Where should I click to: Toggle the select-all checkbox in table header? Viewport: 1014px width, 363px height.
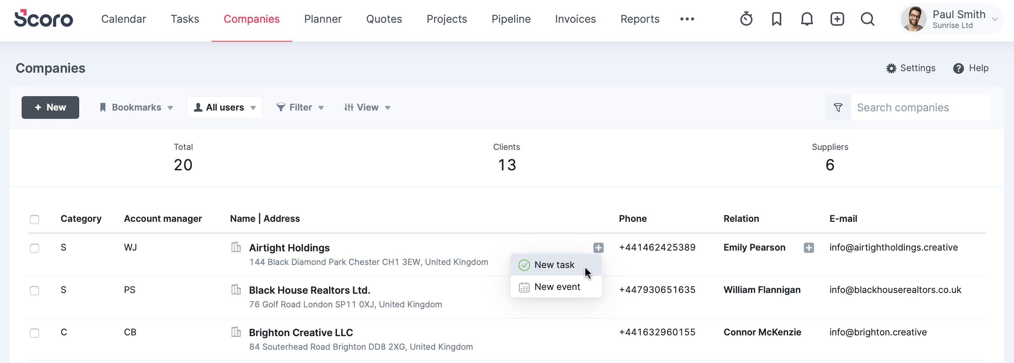pos(34,219)
